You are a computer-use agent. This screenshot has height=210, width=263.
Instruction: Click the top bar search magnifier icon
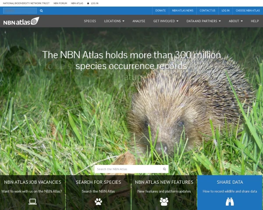click(x=41, y=11)
